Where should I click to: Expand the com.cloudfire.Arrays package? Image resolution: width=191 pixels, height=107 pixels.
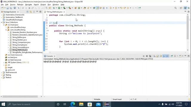(6, 27)
